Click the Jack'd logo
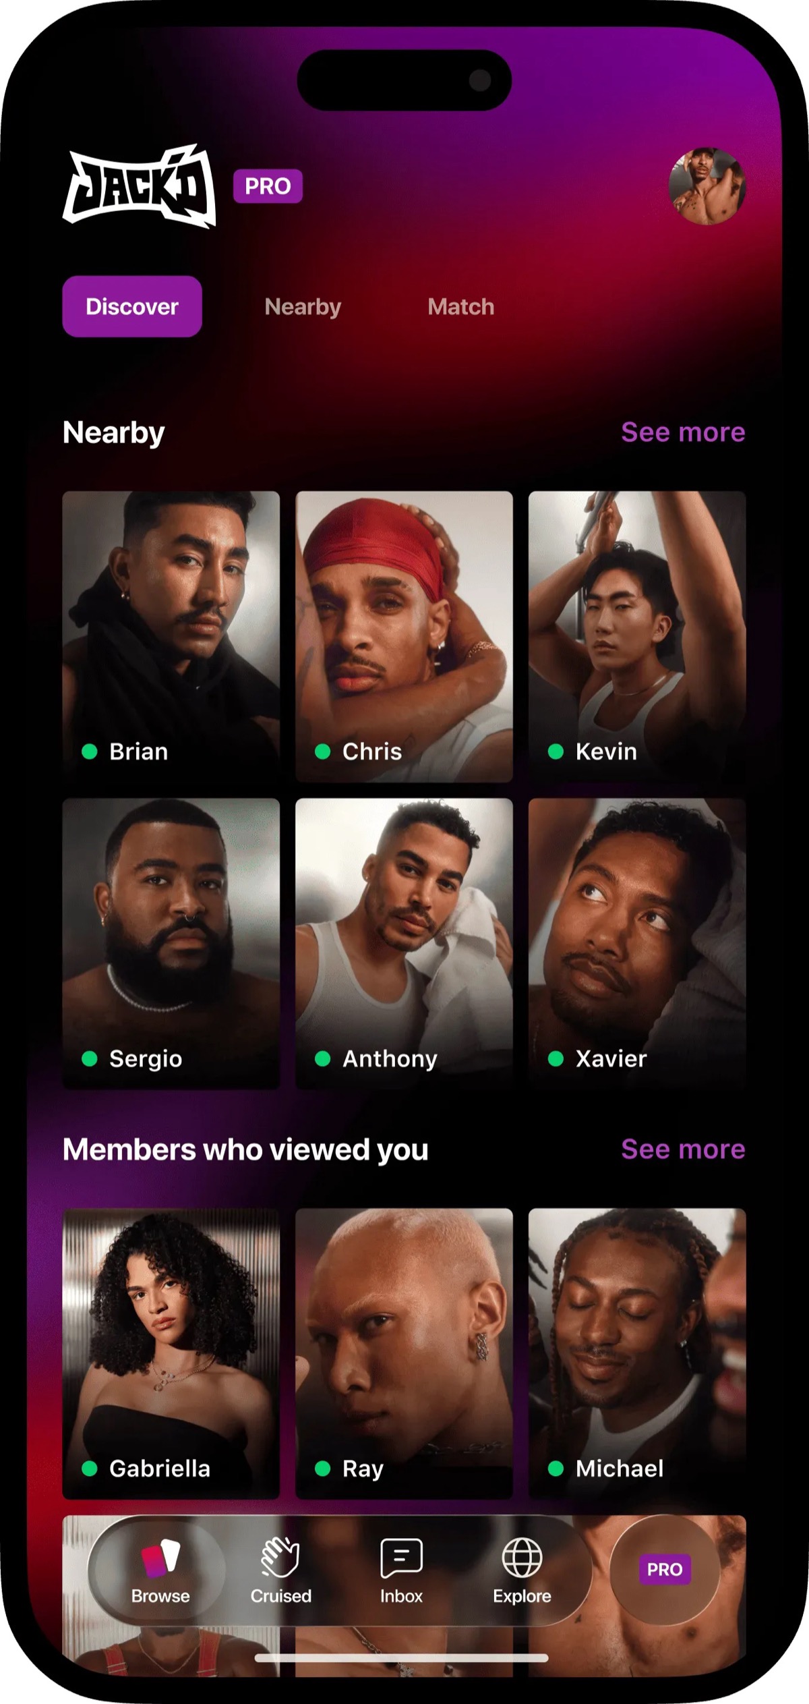Screen dimensions: 809x1704 point(140,186)
